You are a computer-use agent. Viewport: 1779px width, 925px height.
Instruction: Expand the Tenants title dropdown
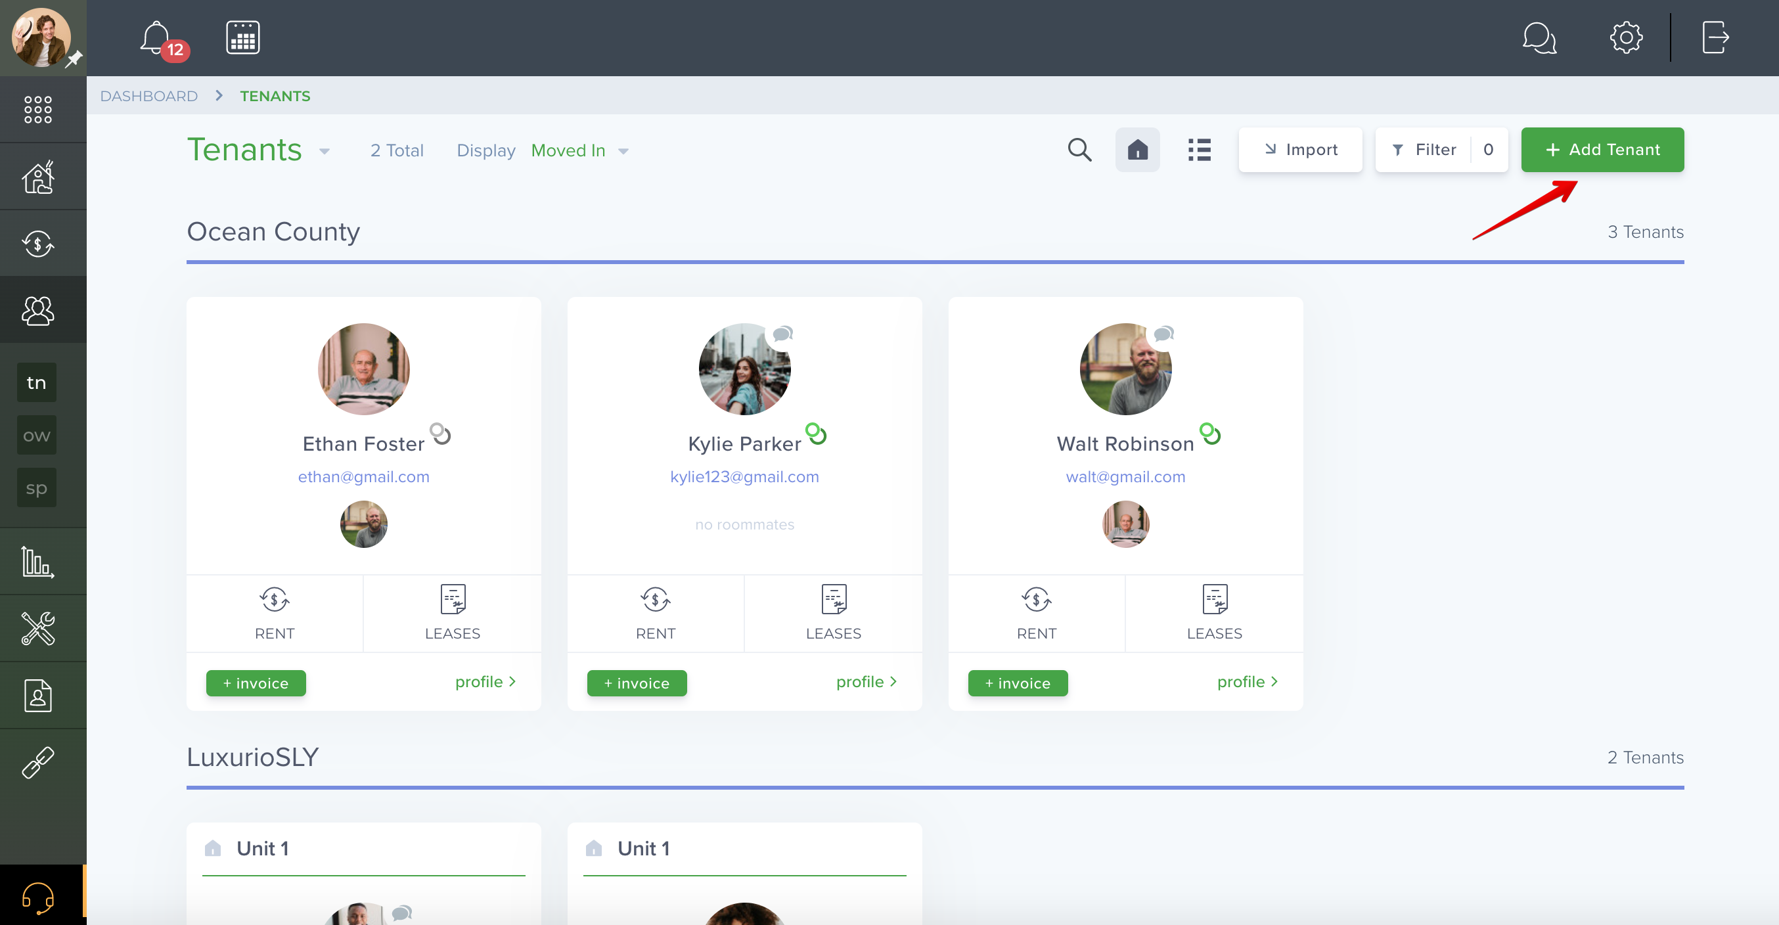tap(324, 151)
